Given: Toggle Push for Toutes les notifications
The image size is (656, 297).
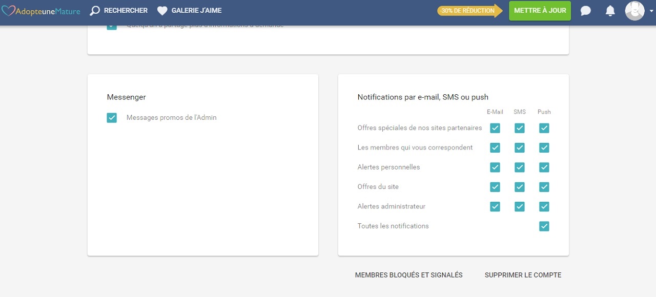Looking at the screenshot, I should click(544, 226).
